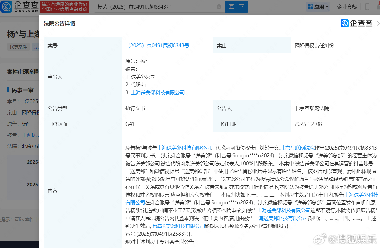This screenshot has height=248, width=380.
Task: Click the 企查查 logo inside the announcement detail panel
Action: pyautogui.click(x=358, y=23)
